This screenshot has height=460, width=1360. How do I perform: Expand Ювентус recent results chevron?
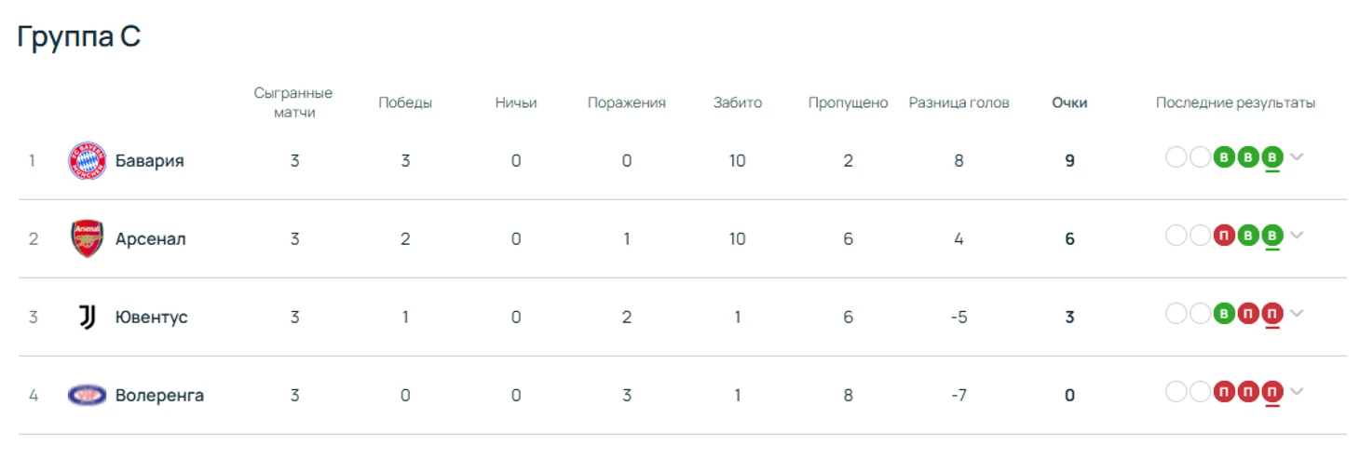[1297, 314]
